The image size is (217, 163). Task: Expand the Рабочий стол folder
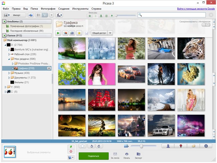(x=9, y=54)
